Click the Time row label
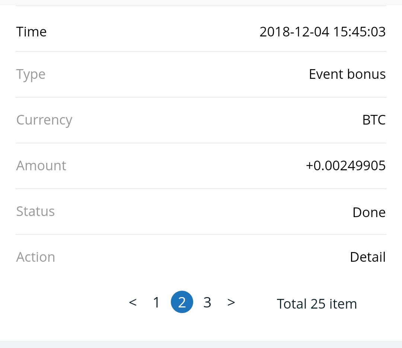The width and height of the screenshot is (402, 348). 31,32
